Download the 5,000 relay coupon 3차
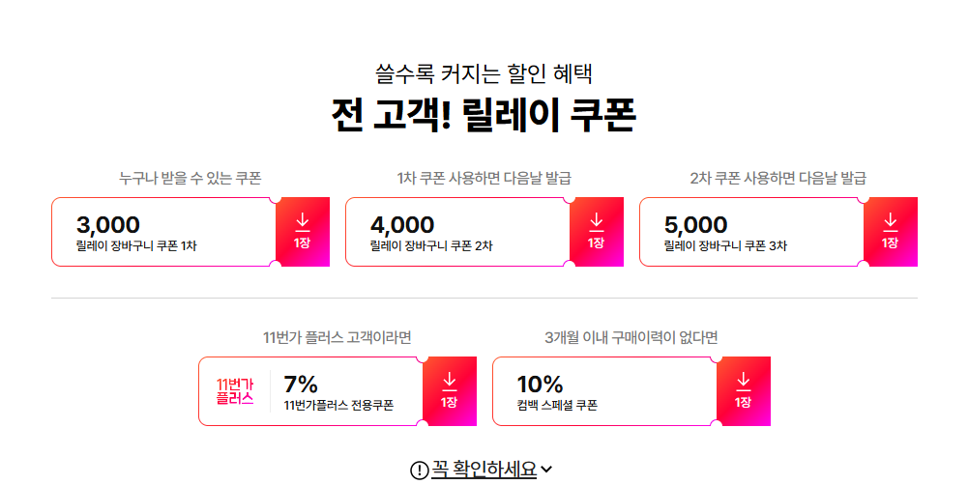 (x=891, y=232)
